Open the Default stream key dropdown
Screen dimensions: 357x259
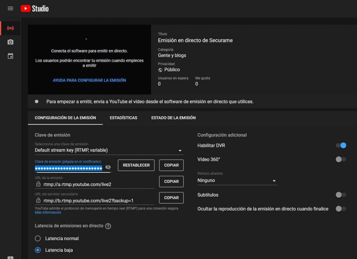[109, 150]
